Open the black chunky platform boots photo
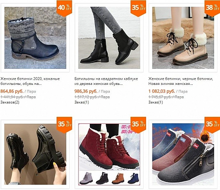220x190 pixels. tap(35, 154)
